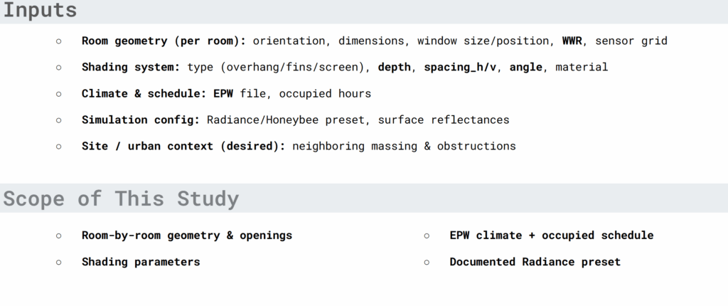
Task: Click the bold "WWR" term
Action: [572, 41]
